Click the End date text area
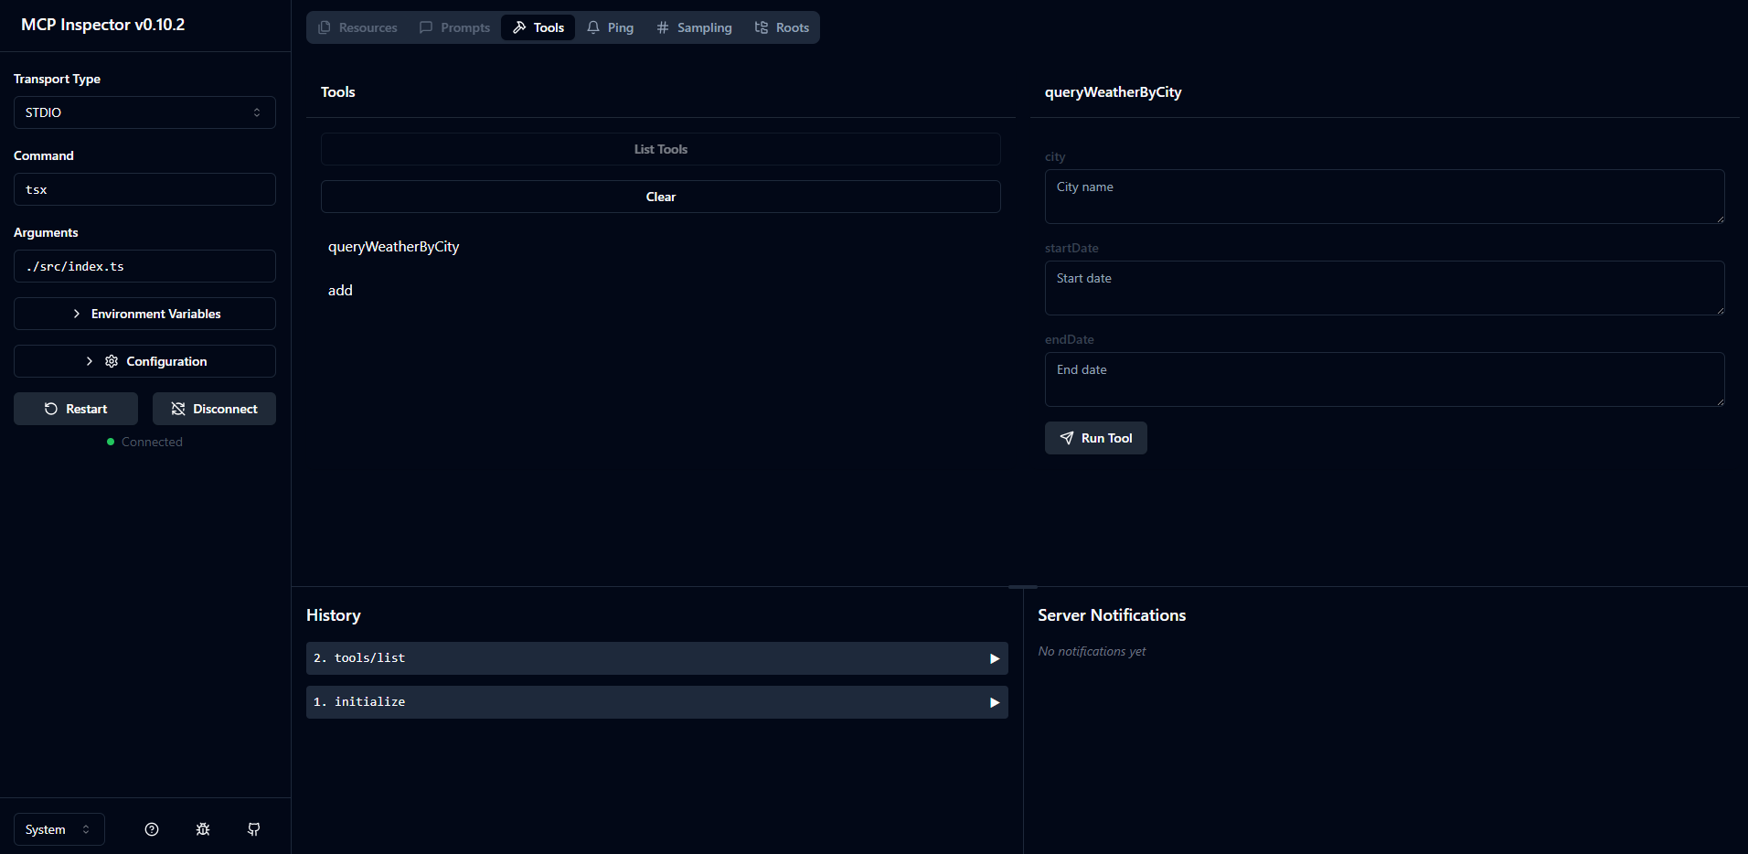 [x=1385, y=379]
